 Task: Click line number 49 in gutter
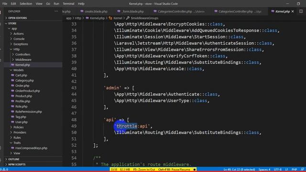[74, 126]
